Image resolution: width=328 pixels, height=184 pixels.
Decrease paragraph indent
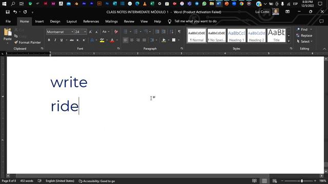tap(157, 32)
